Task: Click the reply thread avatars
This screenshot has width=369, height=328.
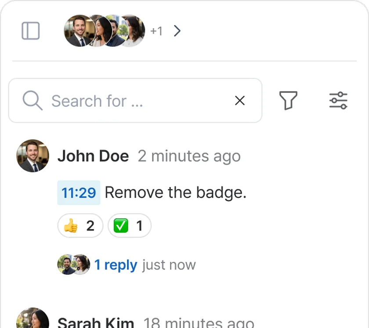Action: [73, 264]
